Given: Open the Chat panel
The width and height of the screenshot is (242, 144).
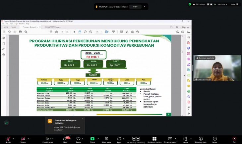Looking at the screenshot, I should pyautogui.click(x=65, y=140).
